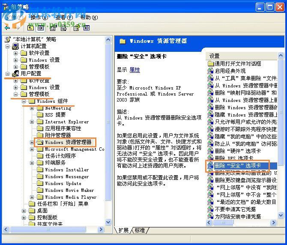
Task: Click the Windows Update folder icon
Action: coord(40,183)
